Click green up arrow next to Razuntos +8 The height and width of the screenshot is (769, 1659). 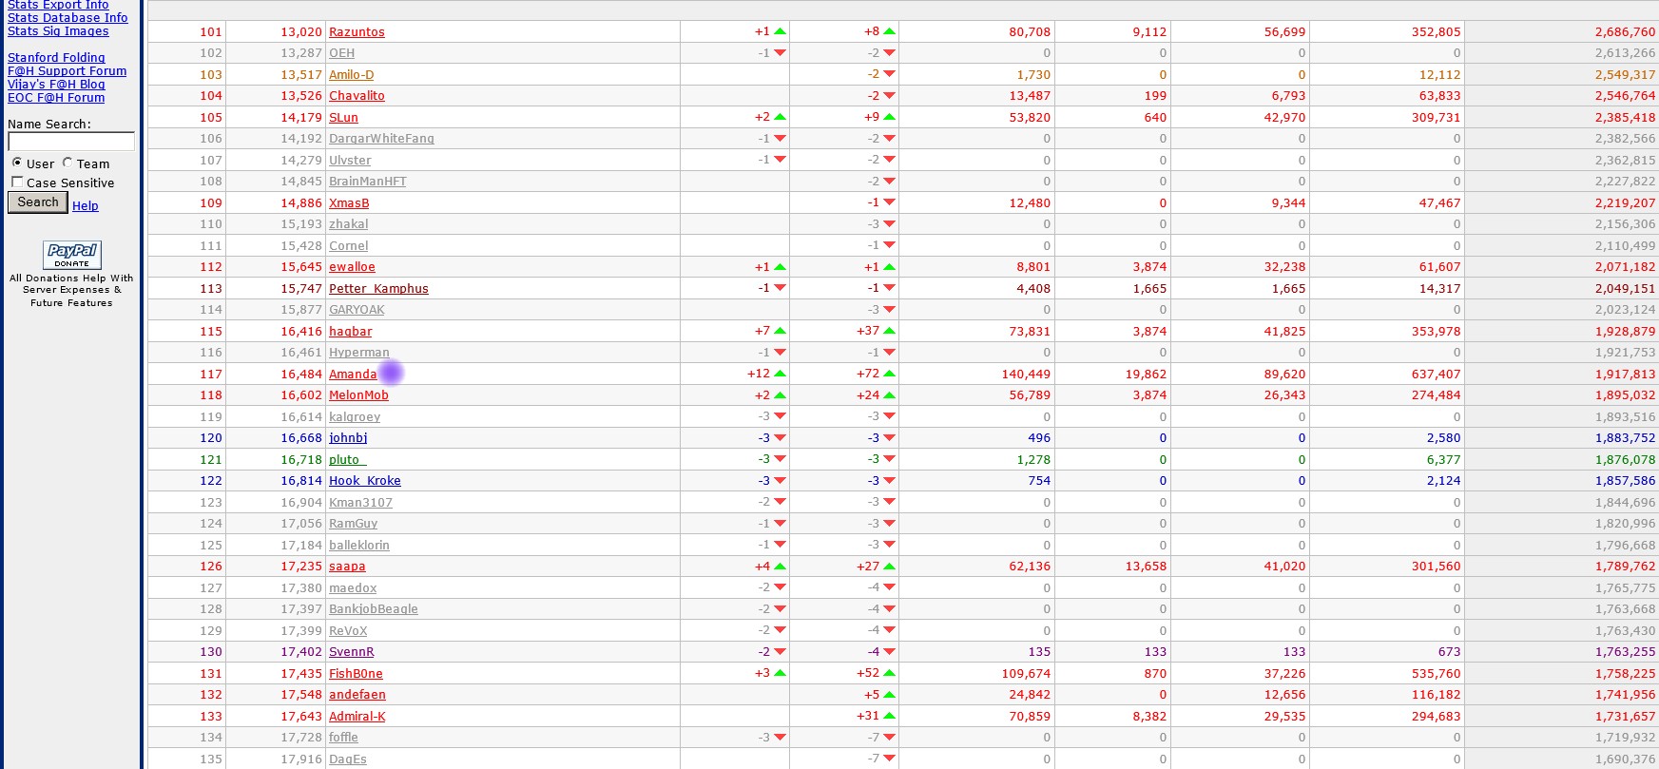coord(890,31)
